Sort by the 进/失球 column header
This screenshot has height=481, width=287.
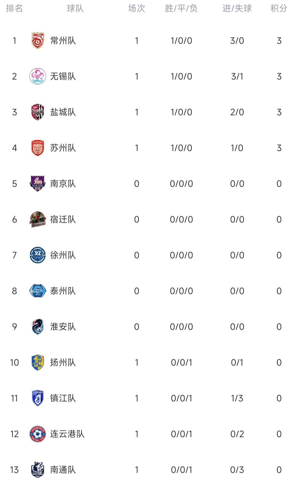[237, 8]
